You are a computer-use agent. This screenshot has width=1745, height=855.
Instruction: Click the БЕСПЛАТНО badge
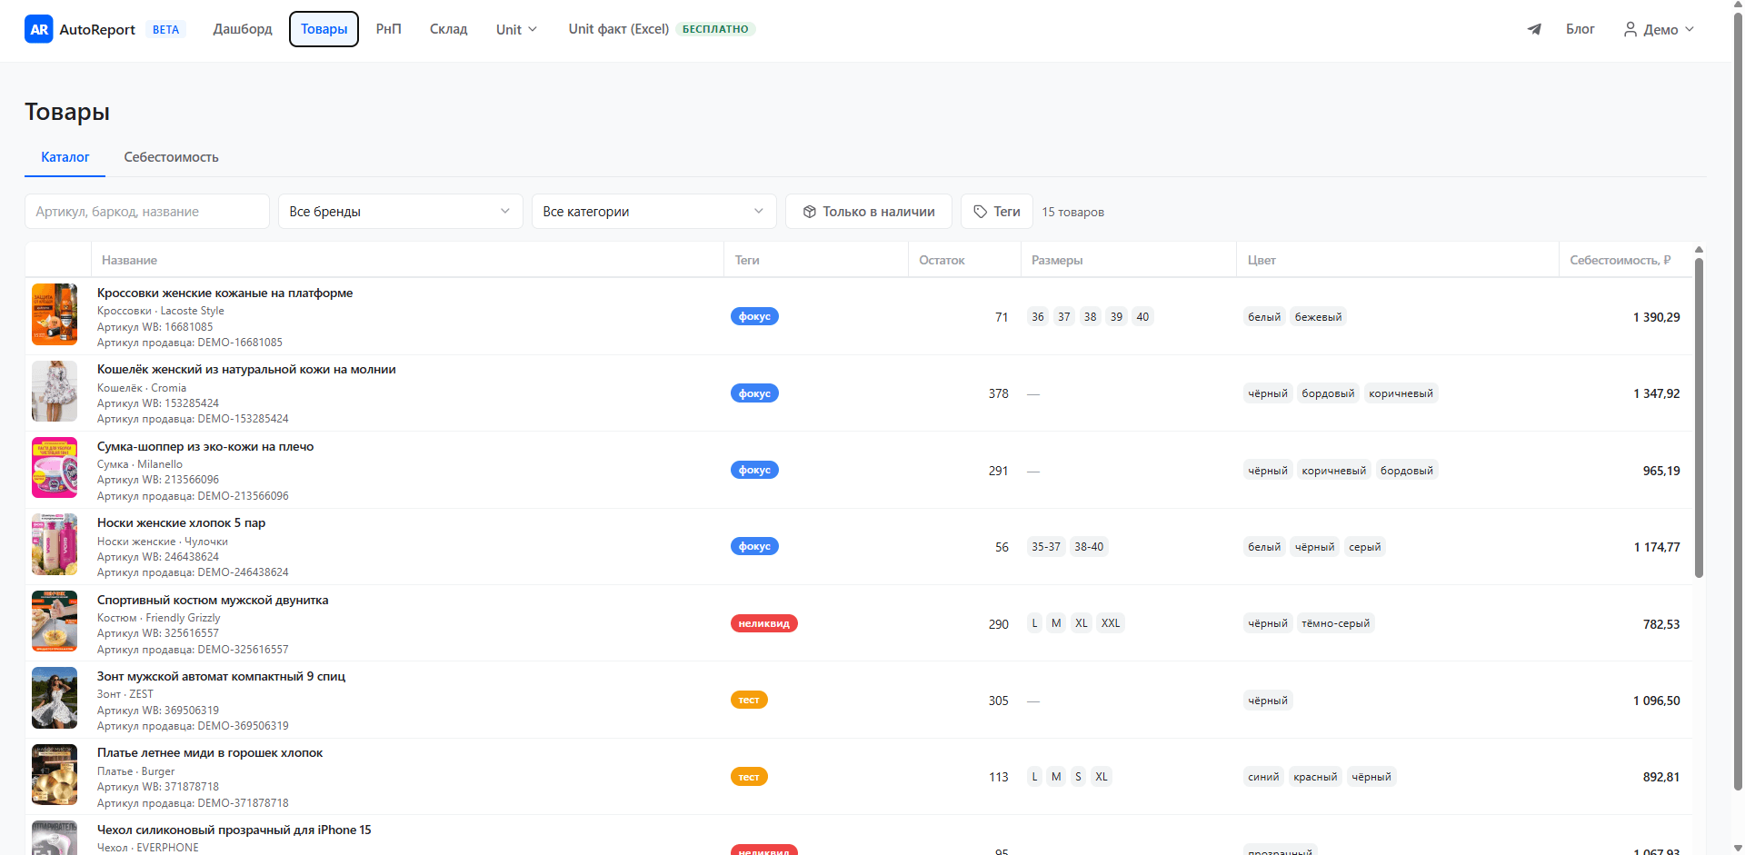click(x=715, y=29)
